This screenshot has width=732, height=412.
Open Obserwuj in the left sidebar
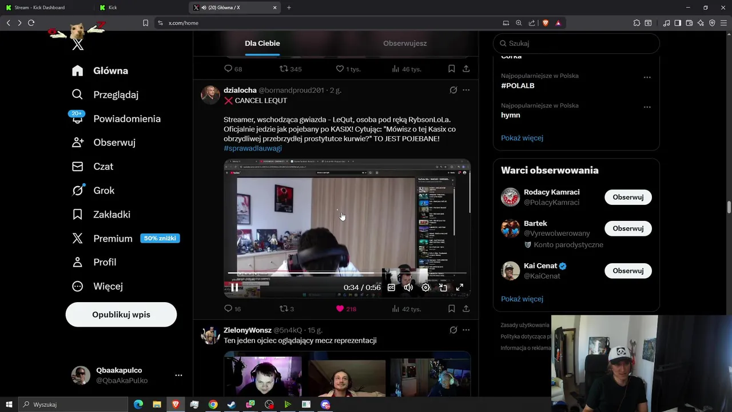pos(103,142)
